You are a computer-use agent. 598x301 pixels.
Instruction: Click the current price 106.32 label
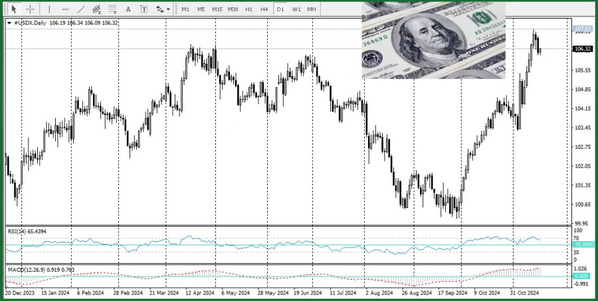tap(583, 49)
